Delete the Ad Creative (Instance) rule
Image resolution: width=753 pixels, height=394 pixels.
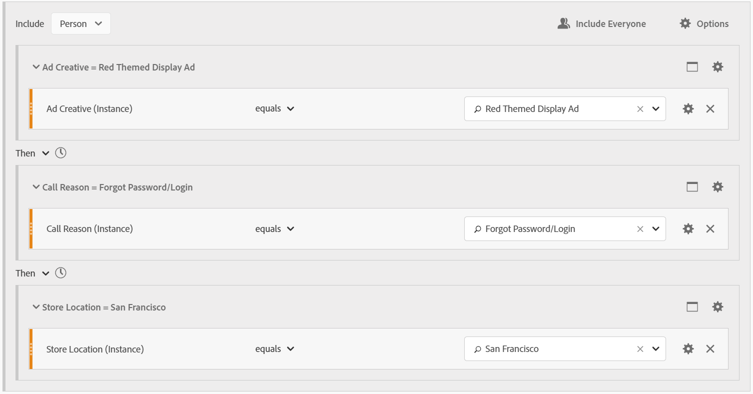click(x=710, y=108)
